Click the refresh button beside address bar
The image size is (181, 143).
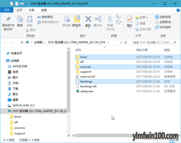click(126, 43)
